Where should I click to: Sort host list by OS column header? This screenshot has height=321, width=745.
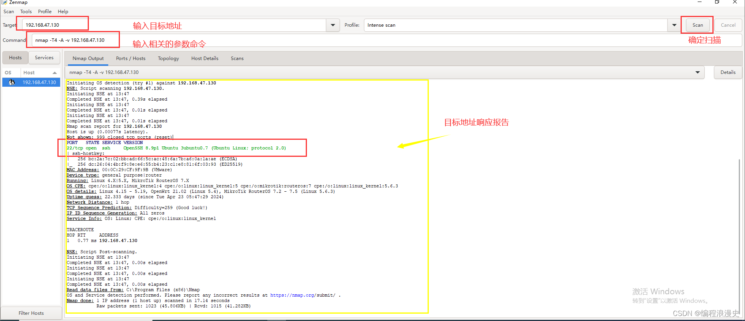[11, 72]
